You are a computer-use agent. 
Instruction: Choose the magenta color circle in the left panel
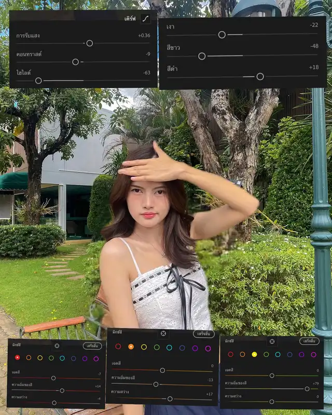pos(96,358)
